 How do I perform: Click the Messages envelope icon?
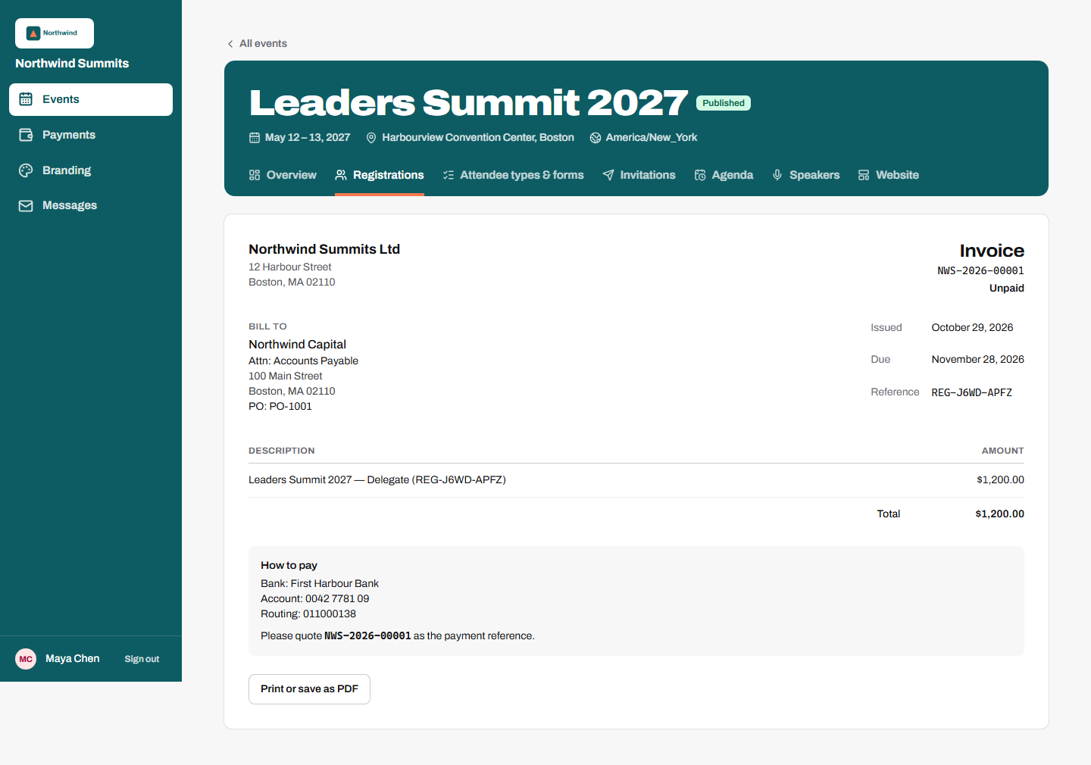coord(26,205)
